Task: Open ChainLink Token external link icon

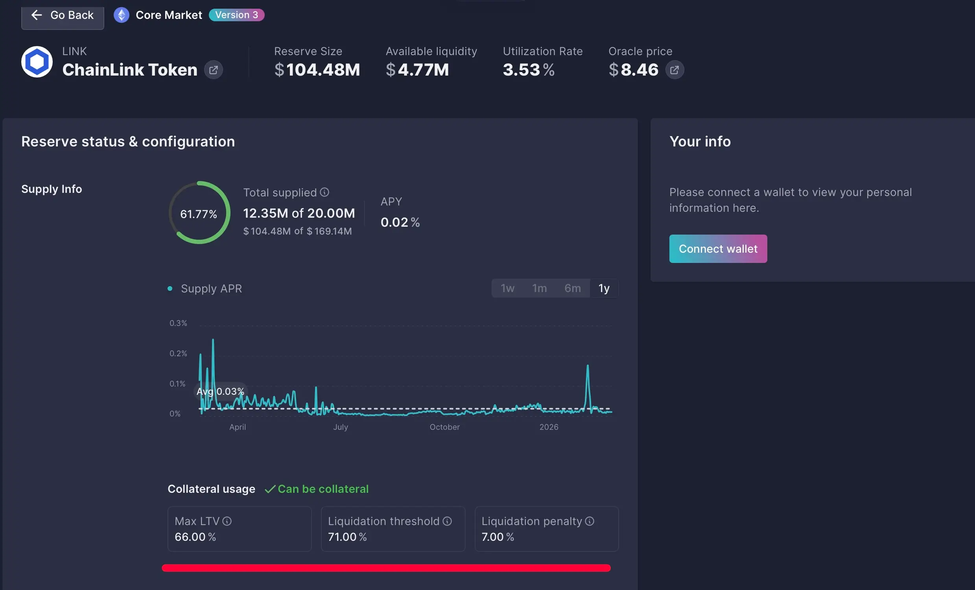Action: point(213,70)
